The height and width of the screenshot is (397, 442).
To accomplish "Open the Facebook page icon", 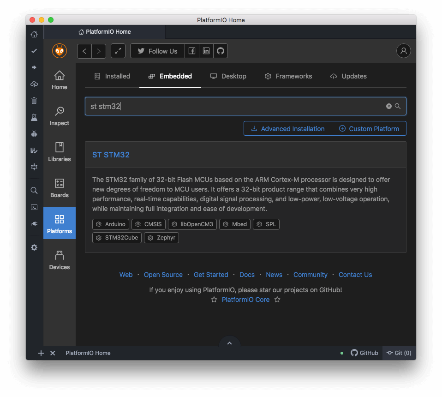I will click(x=192, y=51).
